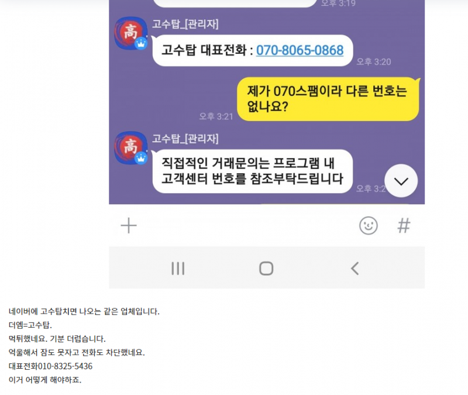Tap the crown badge on second avatar
The width and height of the screenshot is (468, 395).
coord(141,158)
